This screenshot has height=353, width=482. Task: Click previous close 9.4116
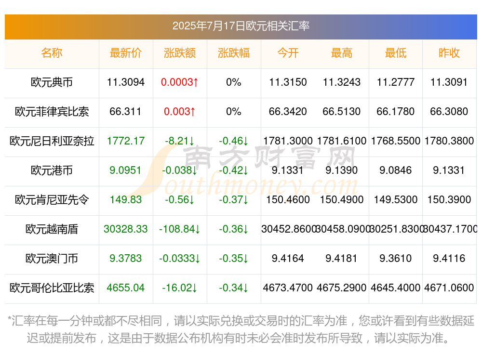tap(449, 259)
